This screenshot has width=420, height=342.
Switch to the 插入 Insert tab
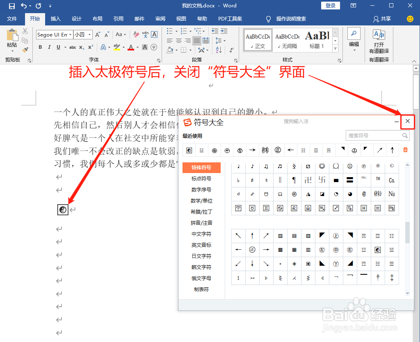pos(56,19)
